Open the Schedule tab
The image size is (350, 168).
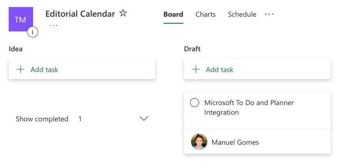pyautogui.click(x=242, y=14)
